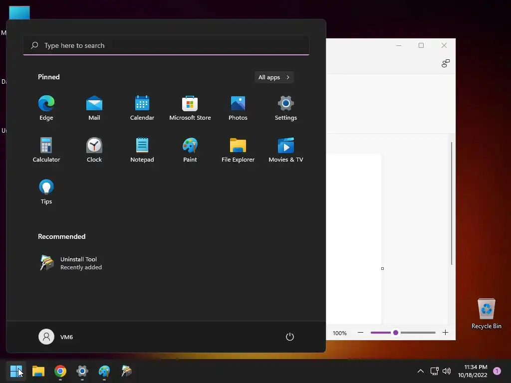This screenshot has height=383, width=511.
Task: Show All apps list
Action: 274,77
